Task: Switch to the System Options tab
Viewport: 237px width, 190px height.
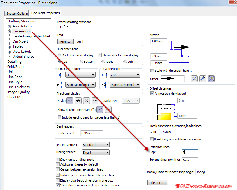Action: click(x=17, y=14)
